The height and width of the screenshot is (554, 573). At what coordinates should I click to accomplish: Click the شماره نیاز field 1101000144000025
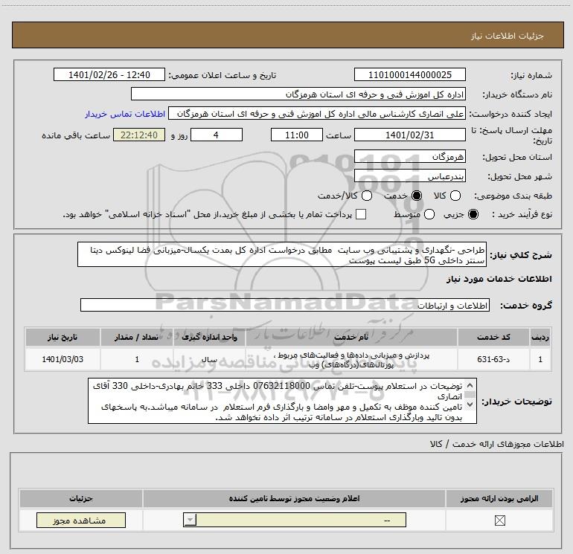409,75
